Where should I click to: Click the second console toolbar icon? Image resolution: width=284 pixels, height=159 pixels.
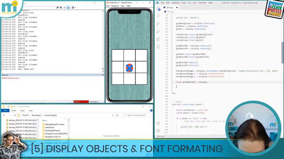click(61, 8)
